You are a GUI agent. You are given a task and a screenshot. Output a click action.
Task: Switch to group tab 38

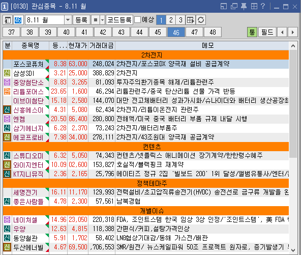(x=30, y=32)
